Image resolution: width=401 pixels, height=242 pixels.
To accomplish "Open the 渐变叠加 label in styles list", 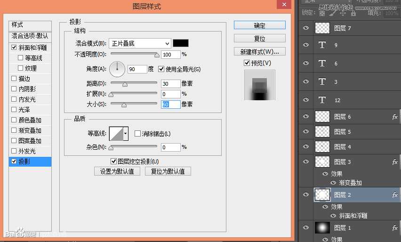I will 30,130.
